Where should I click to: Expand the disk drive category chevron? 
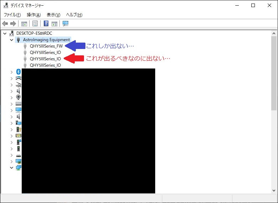tap(12, 155)
